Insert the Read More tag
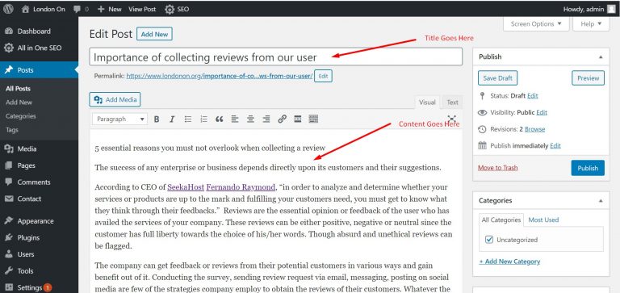Viewport: 620px width, 293px height. click(298, 119)
